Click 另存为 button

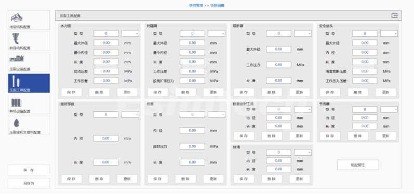pos(29,183)
